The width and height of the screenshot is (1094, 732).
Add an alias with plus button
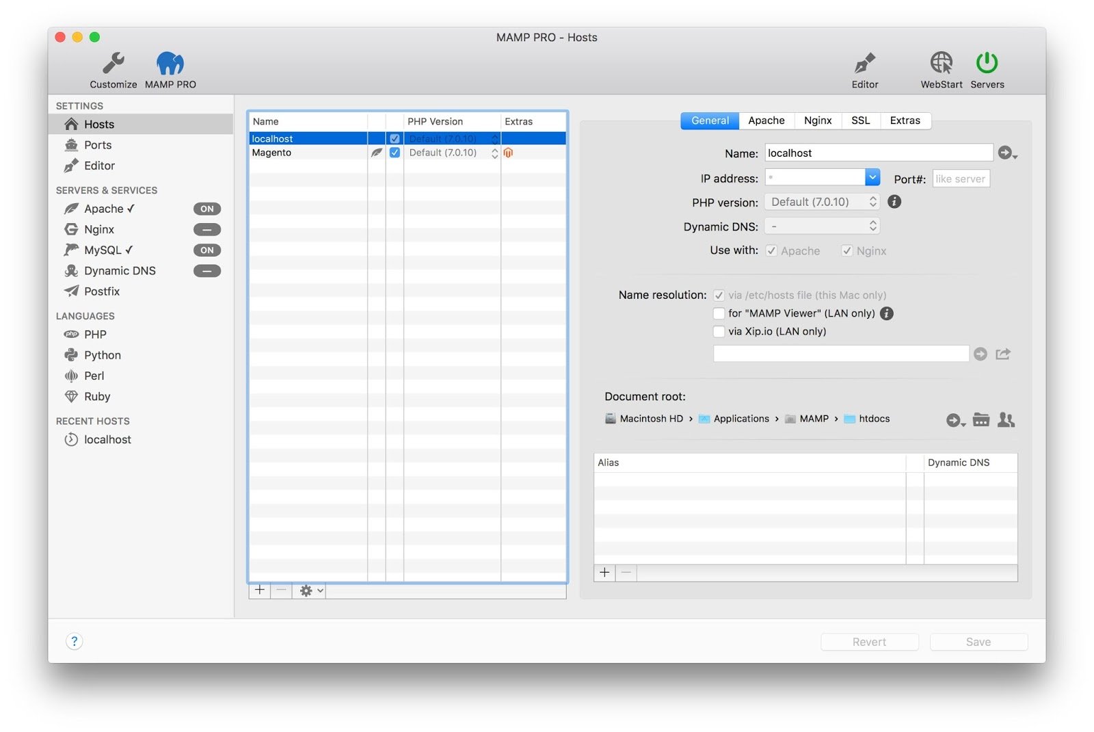[x=604, y=573]
